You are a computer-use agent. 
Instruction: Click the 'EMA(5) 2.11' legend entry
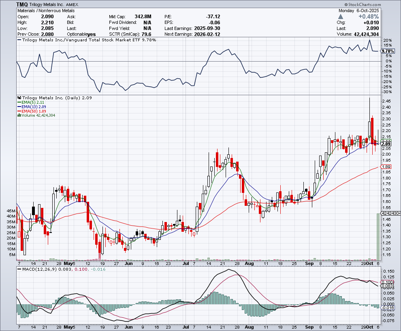click(33, 103)
